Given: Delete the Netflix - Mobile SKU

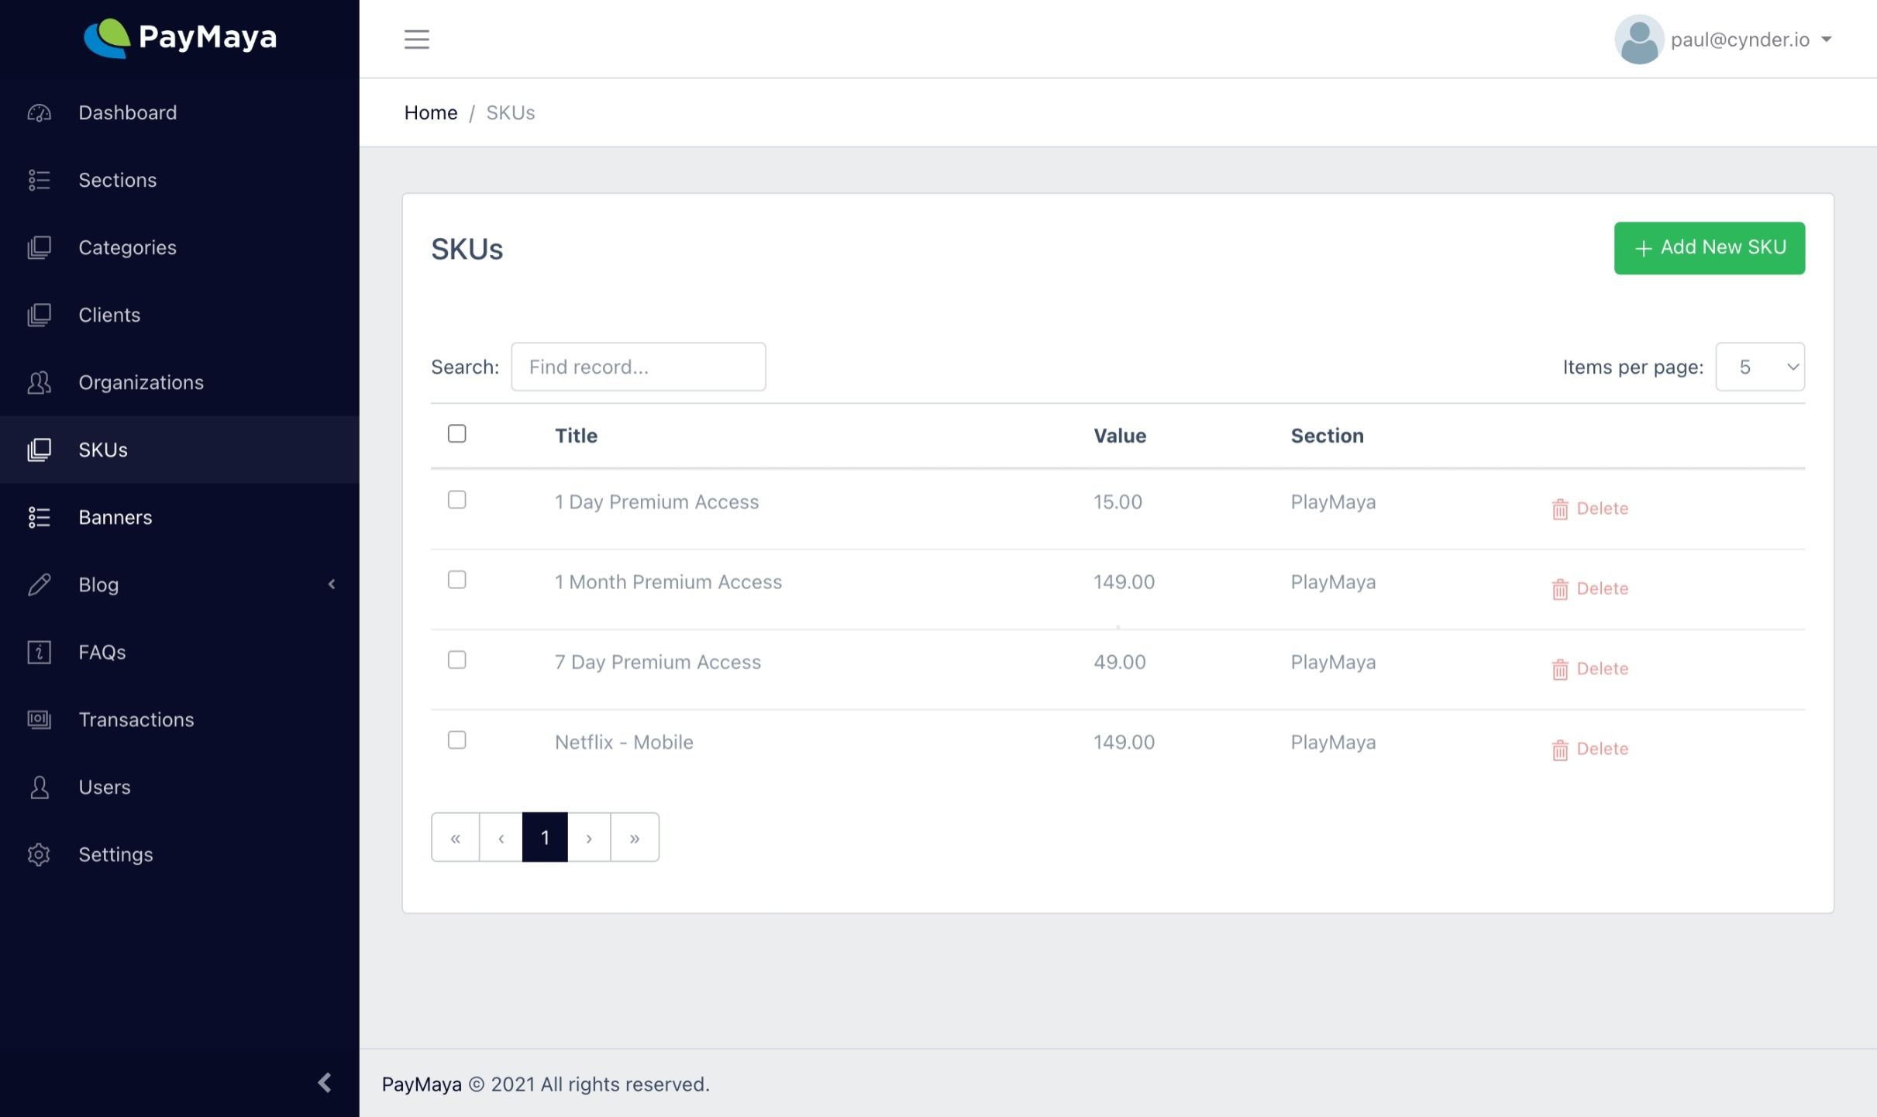Looking at the screenshot, I should pyautogui.click(x=1590, y=749).
